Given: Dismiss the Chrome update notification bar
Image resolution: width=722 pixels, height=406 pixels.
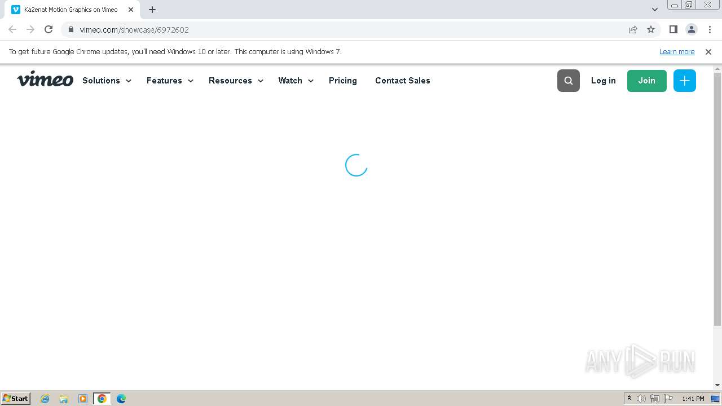Looking at the screenshot, I should point(708,51).
